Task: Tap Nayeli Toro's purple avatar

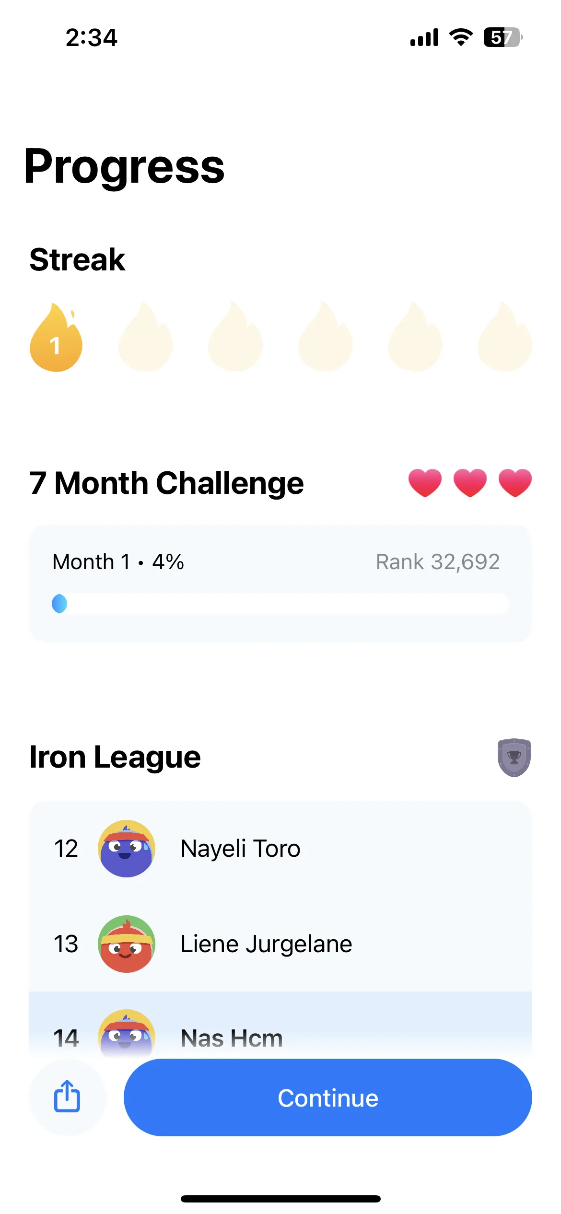Action: pos(127,849)
